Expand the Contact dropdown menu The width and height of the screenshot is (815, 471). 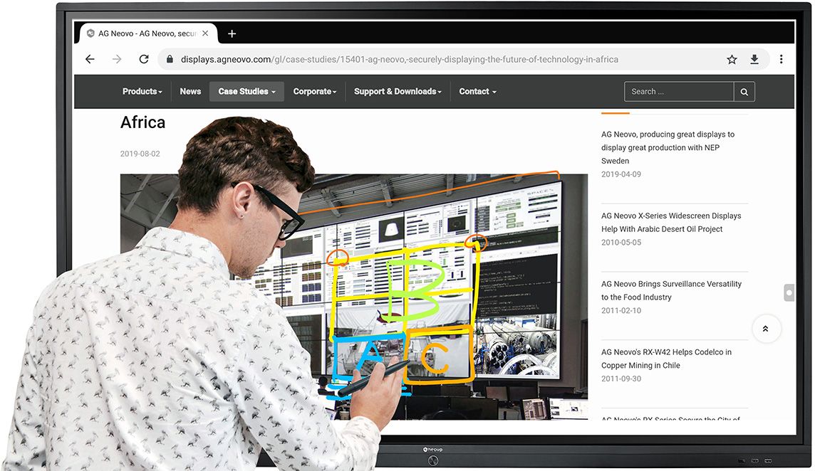(477, 91)
